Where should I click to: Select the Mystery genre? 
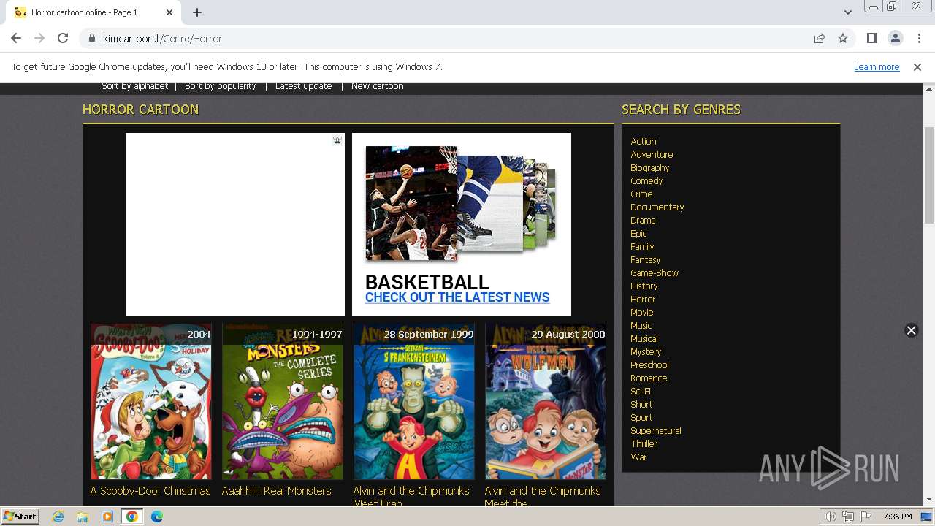tap(646, 352)
